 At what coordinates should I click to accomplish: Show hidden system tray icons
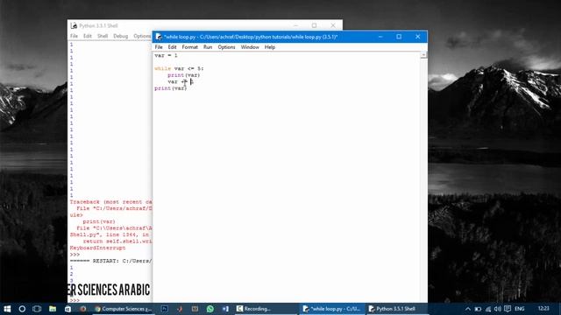(x=468, y=309)
